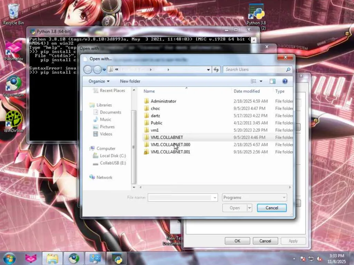Open the Supermium desktop shortcut
The height and width of the screenshot is (265, 354).
click(x=13, y=86)
